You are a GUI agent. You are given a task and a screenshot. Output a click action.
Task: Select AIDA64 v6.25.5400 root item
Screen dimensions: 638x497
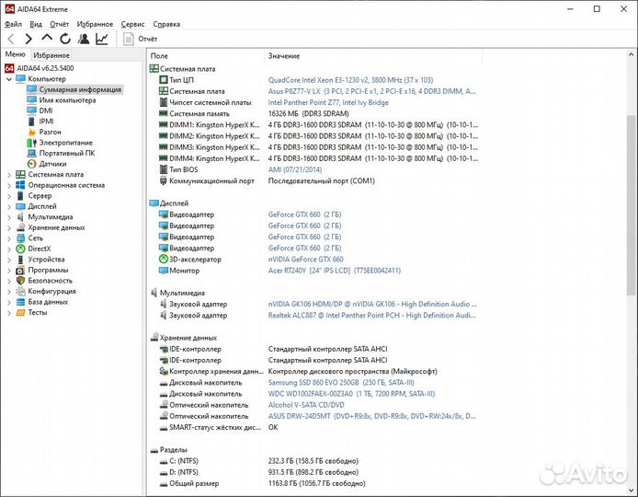pyautogui.click(x=40, y=68)
